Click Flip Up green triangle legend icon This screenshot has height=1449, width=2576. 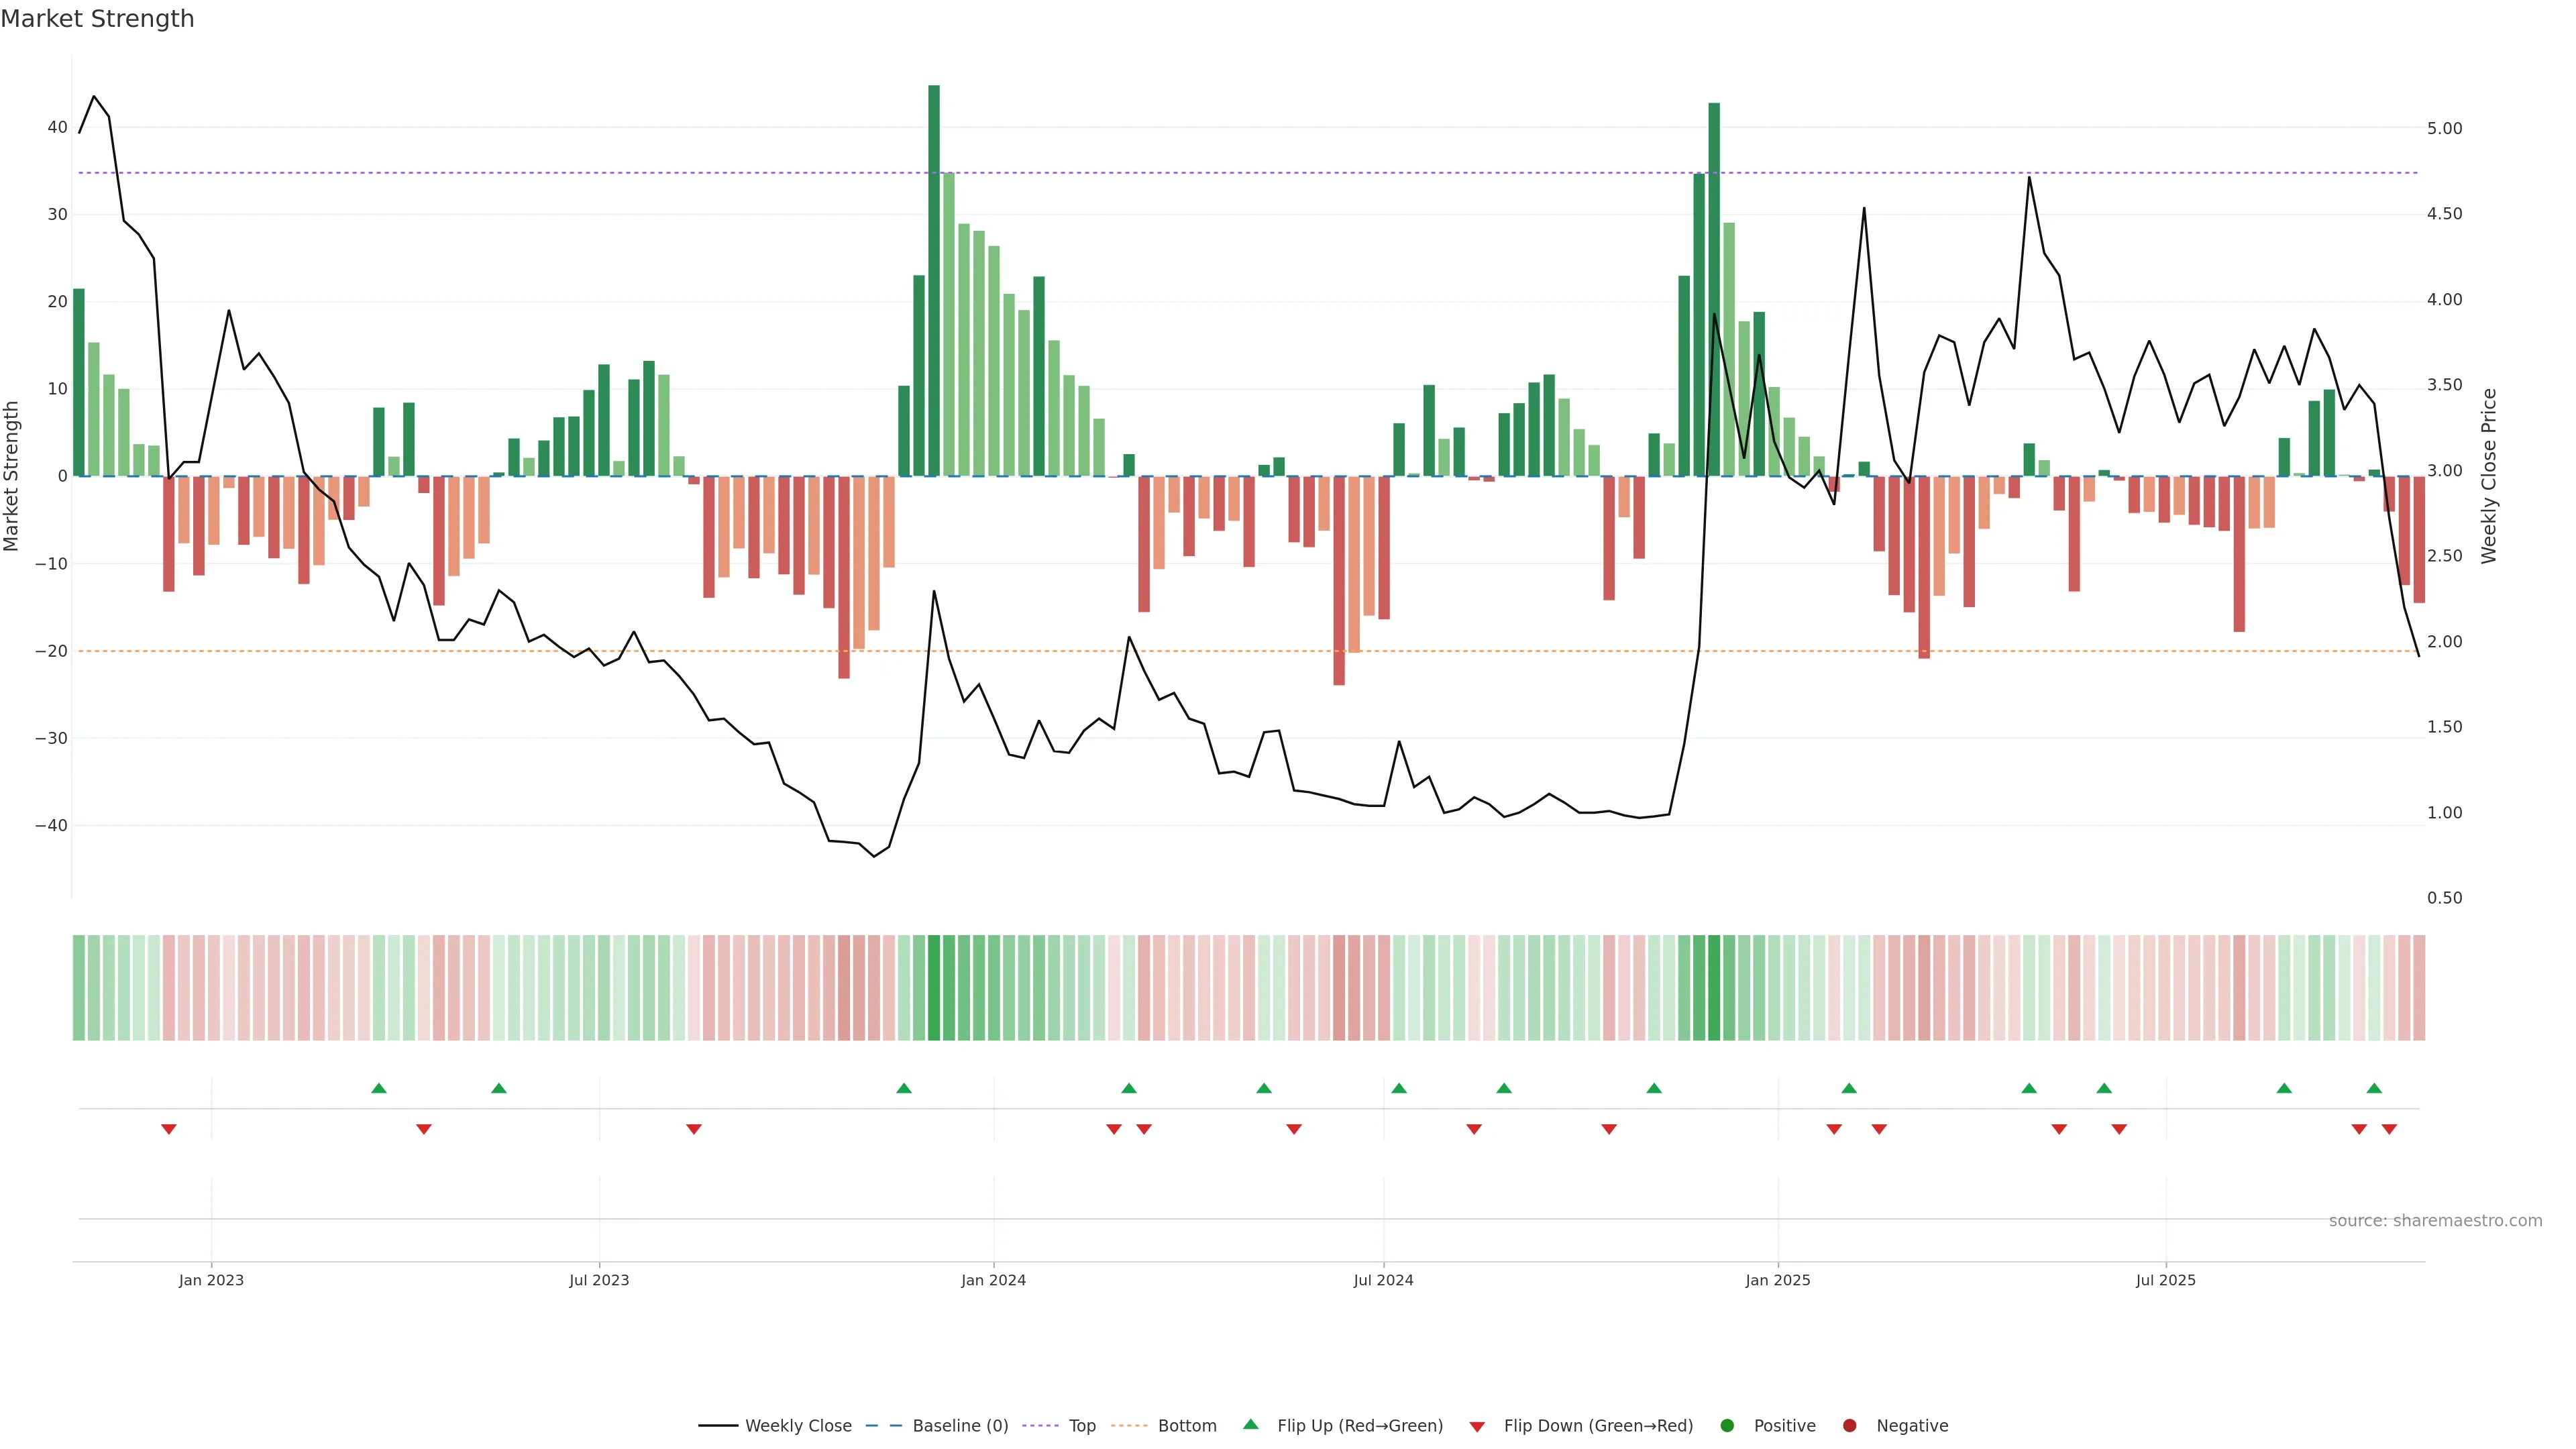coord(1250,1425)
